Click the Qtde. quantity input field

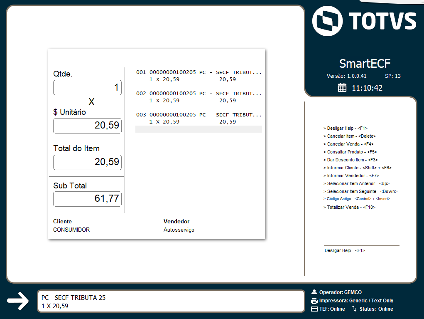coord(87,87)
